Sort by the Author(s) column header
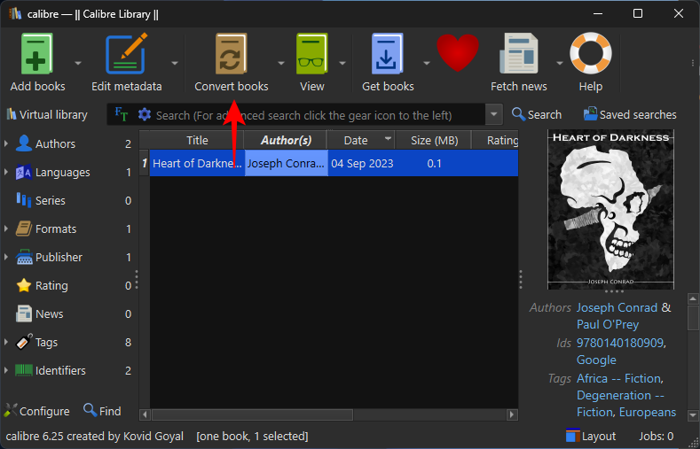This screenshot has height=449, width=700. coord(286,140)
